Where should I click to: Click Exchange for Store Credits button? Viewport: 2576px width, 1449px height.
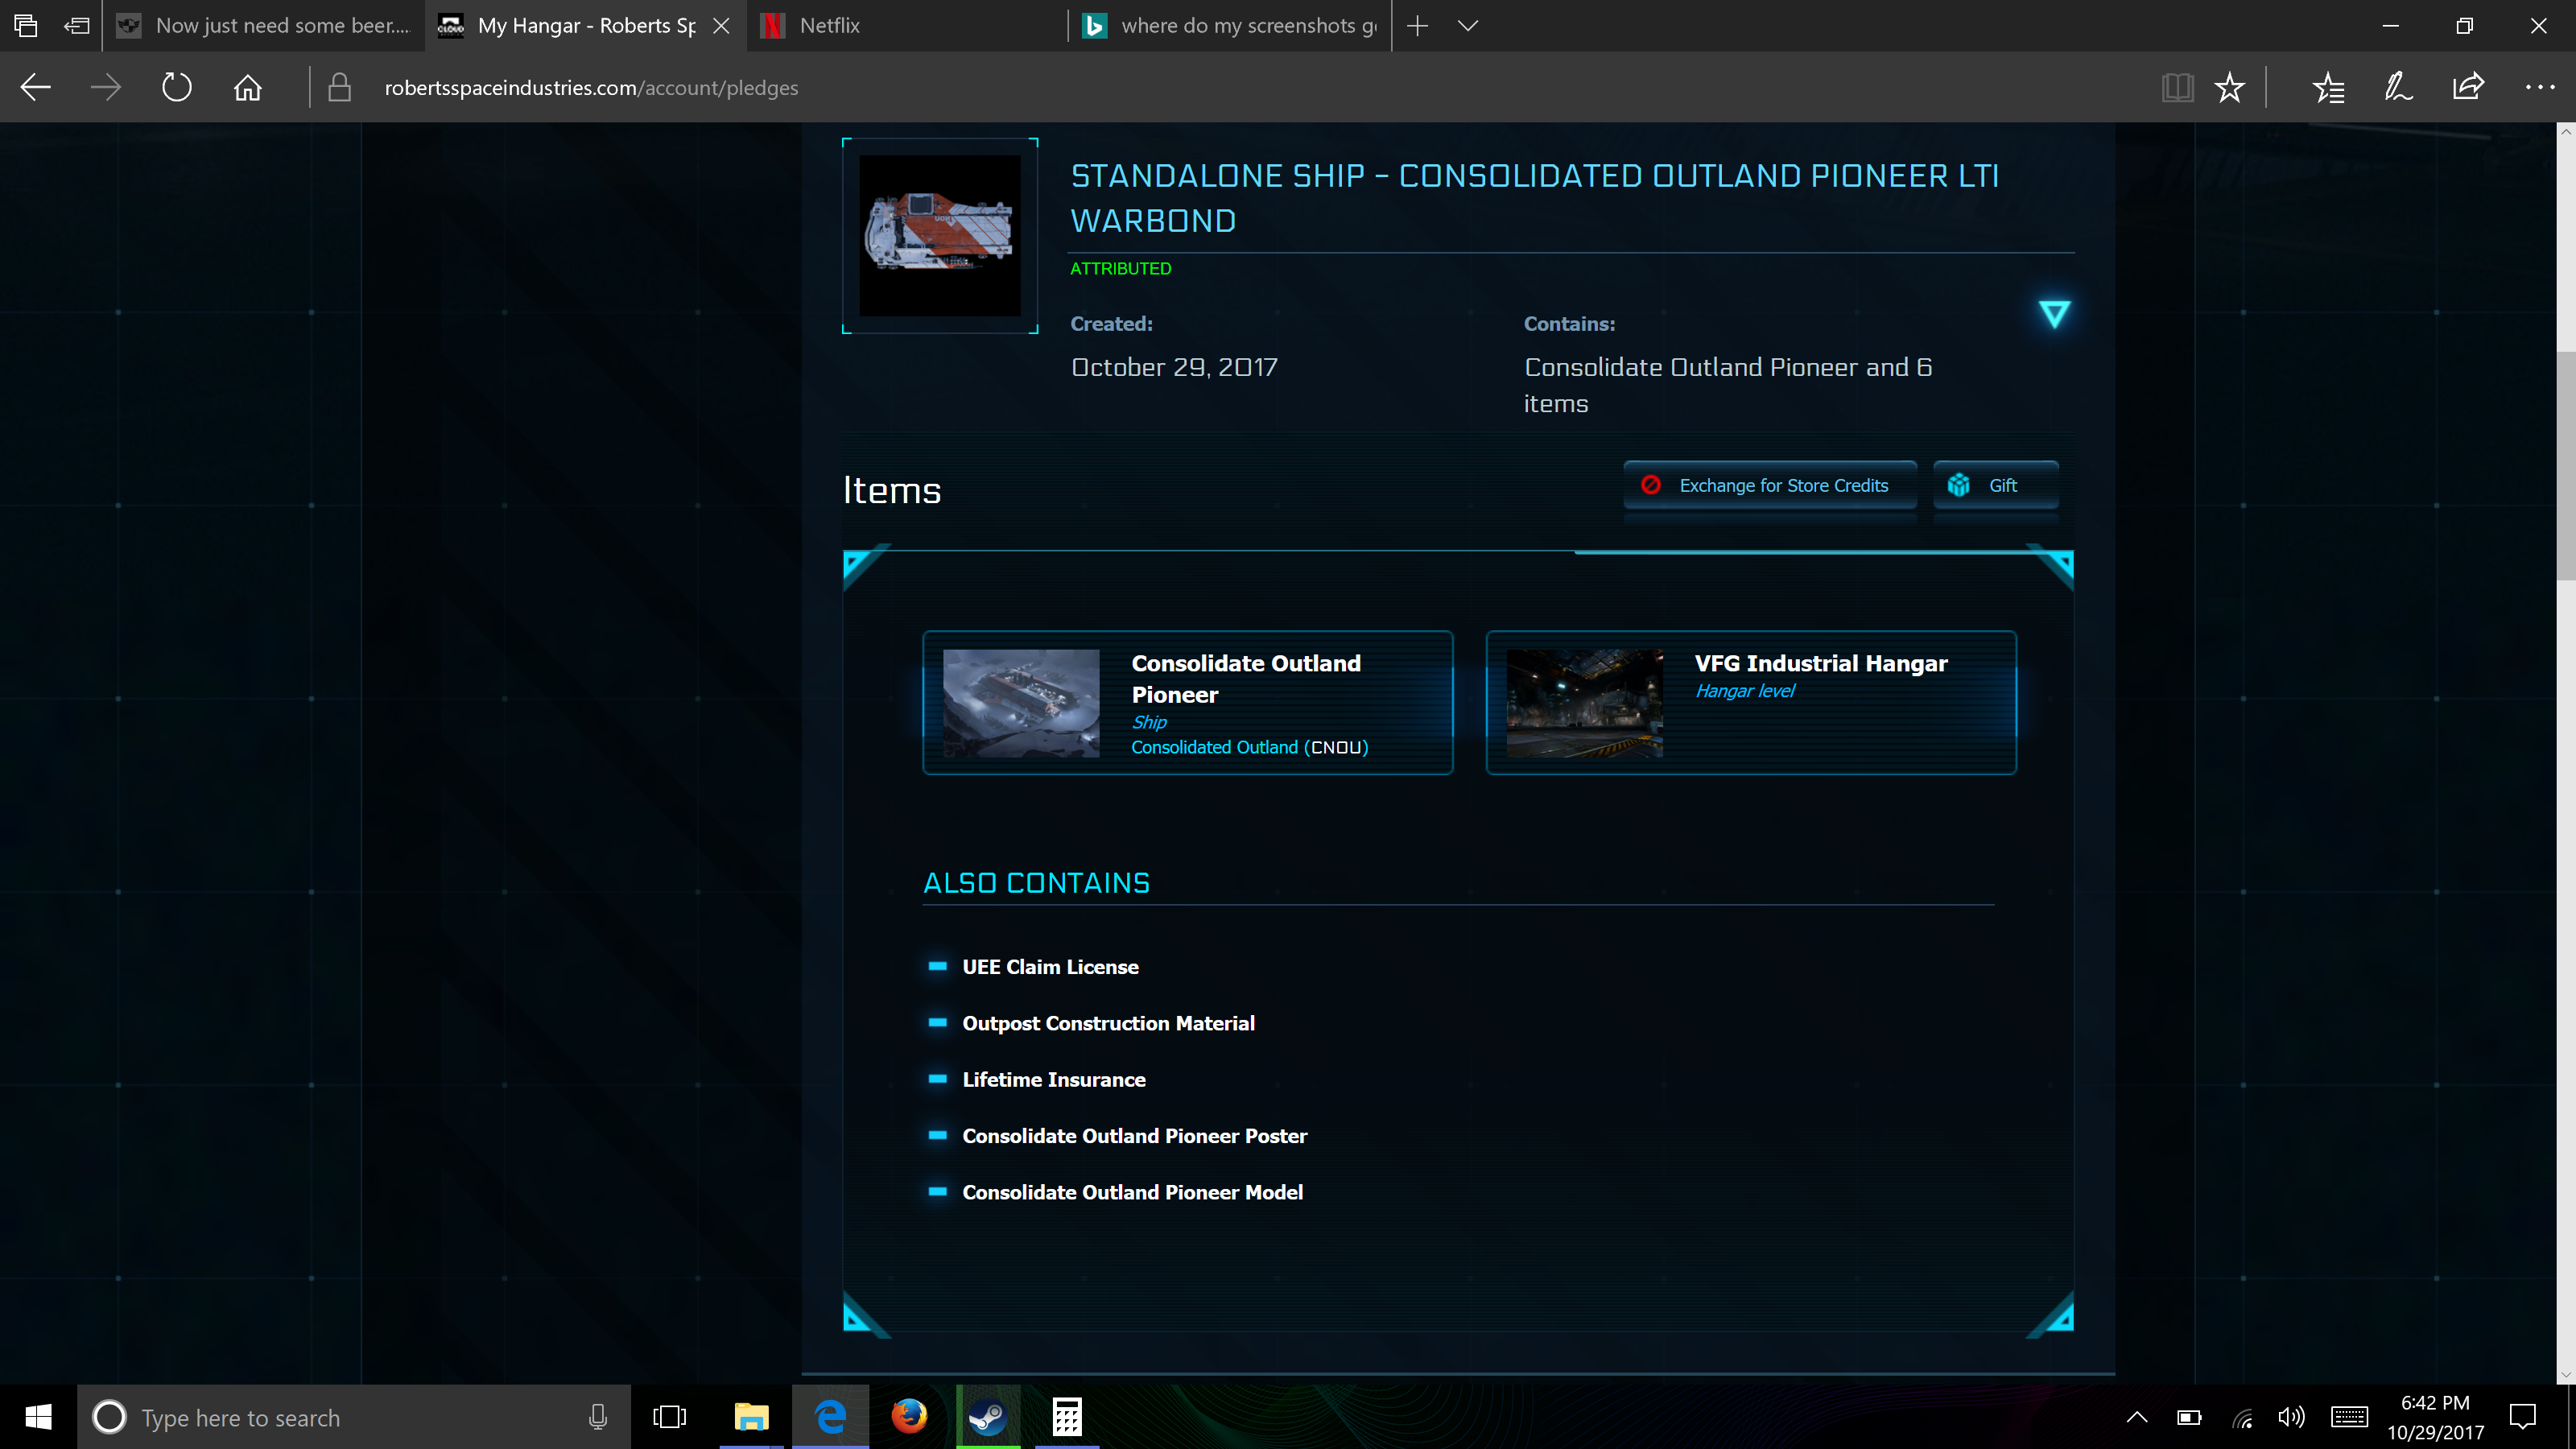point(1769,485)
